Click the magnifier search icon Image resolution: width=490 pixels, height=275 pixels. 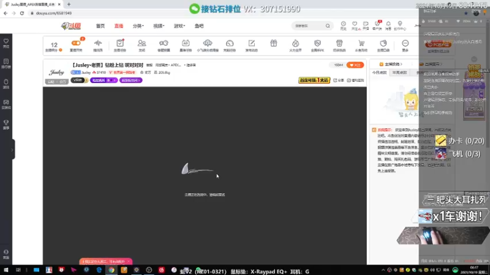tap(328, 26)
